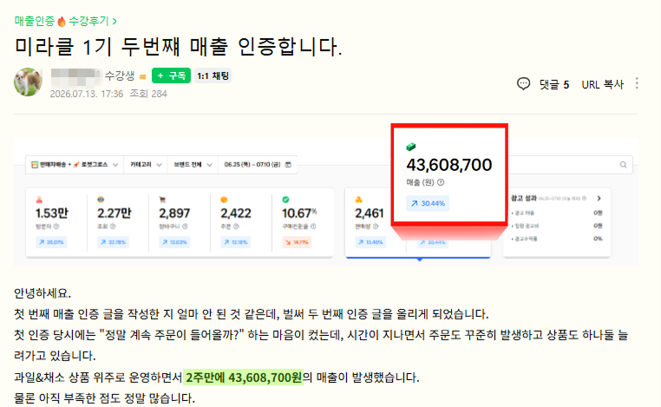Click the 수강생 member grade label

pyautogui.click(x=120, y=75)
